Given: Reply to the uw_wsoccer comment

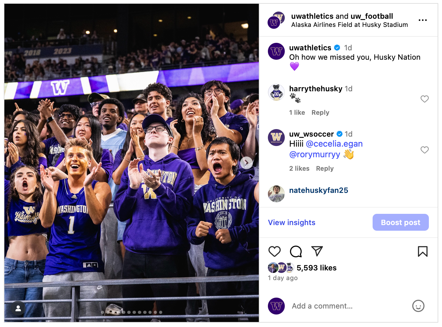Looking at the screenshot, I should pyautogui.click(x=325, y=169).
